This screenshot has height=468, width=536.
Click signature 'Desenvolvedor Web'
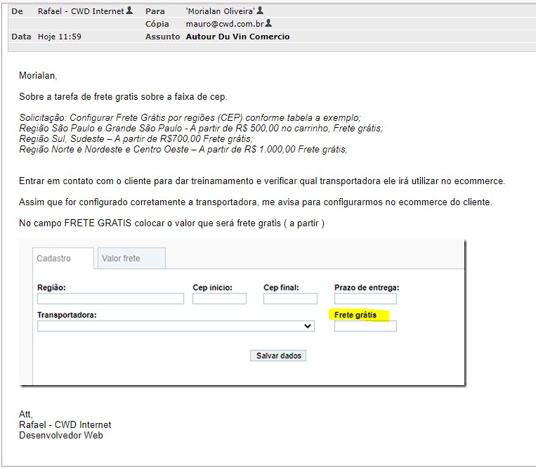(x=61, y=435)
